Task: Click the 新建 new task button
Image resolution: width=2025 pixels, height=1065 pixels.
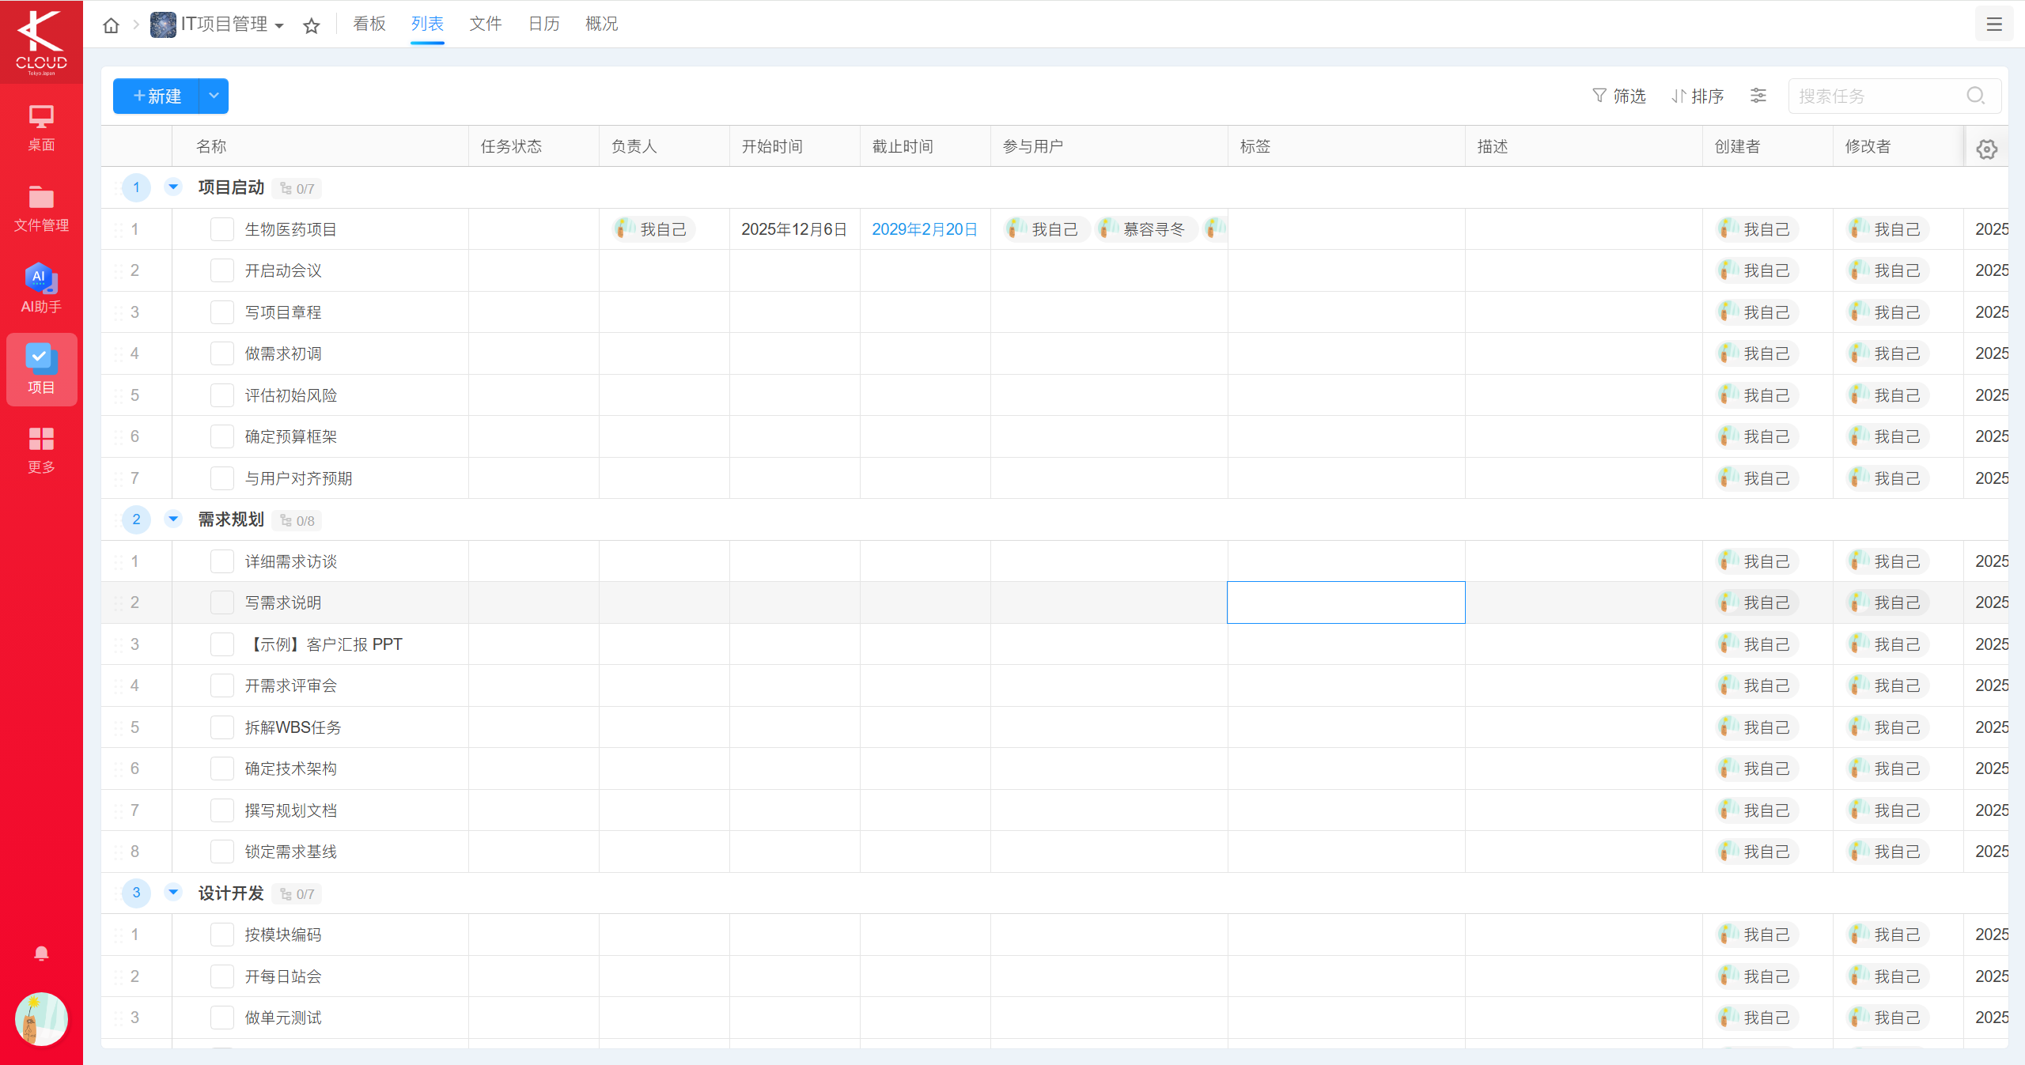Action: pos(157,96)
